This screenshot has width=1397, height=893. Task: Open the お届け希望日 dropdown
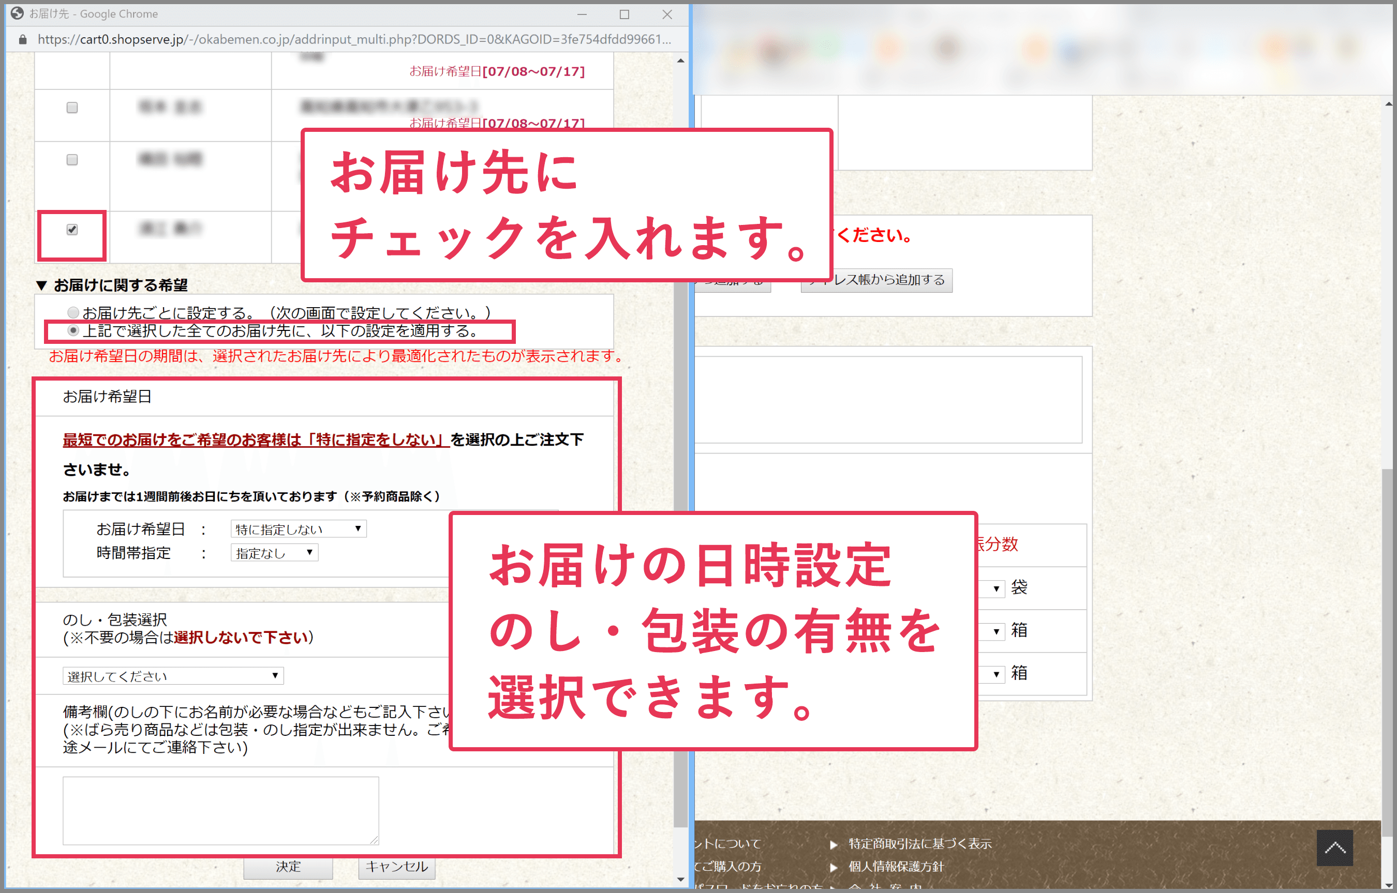[298, 529]
